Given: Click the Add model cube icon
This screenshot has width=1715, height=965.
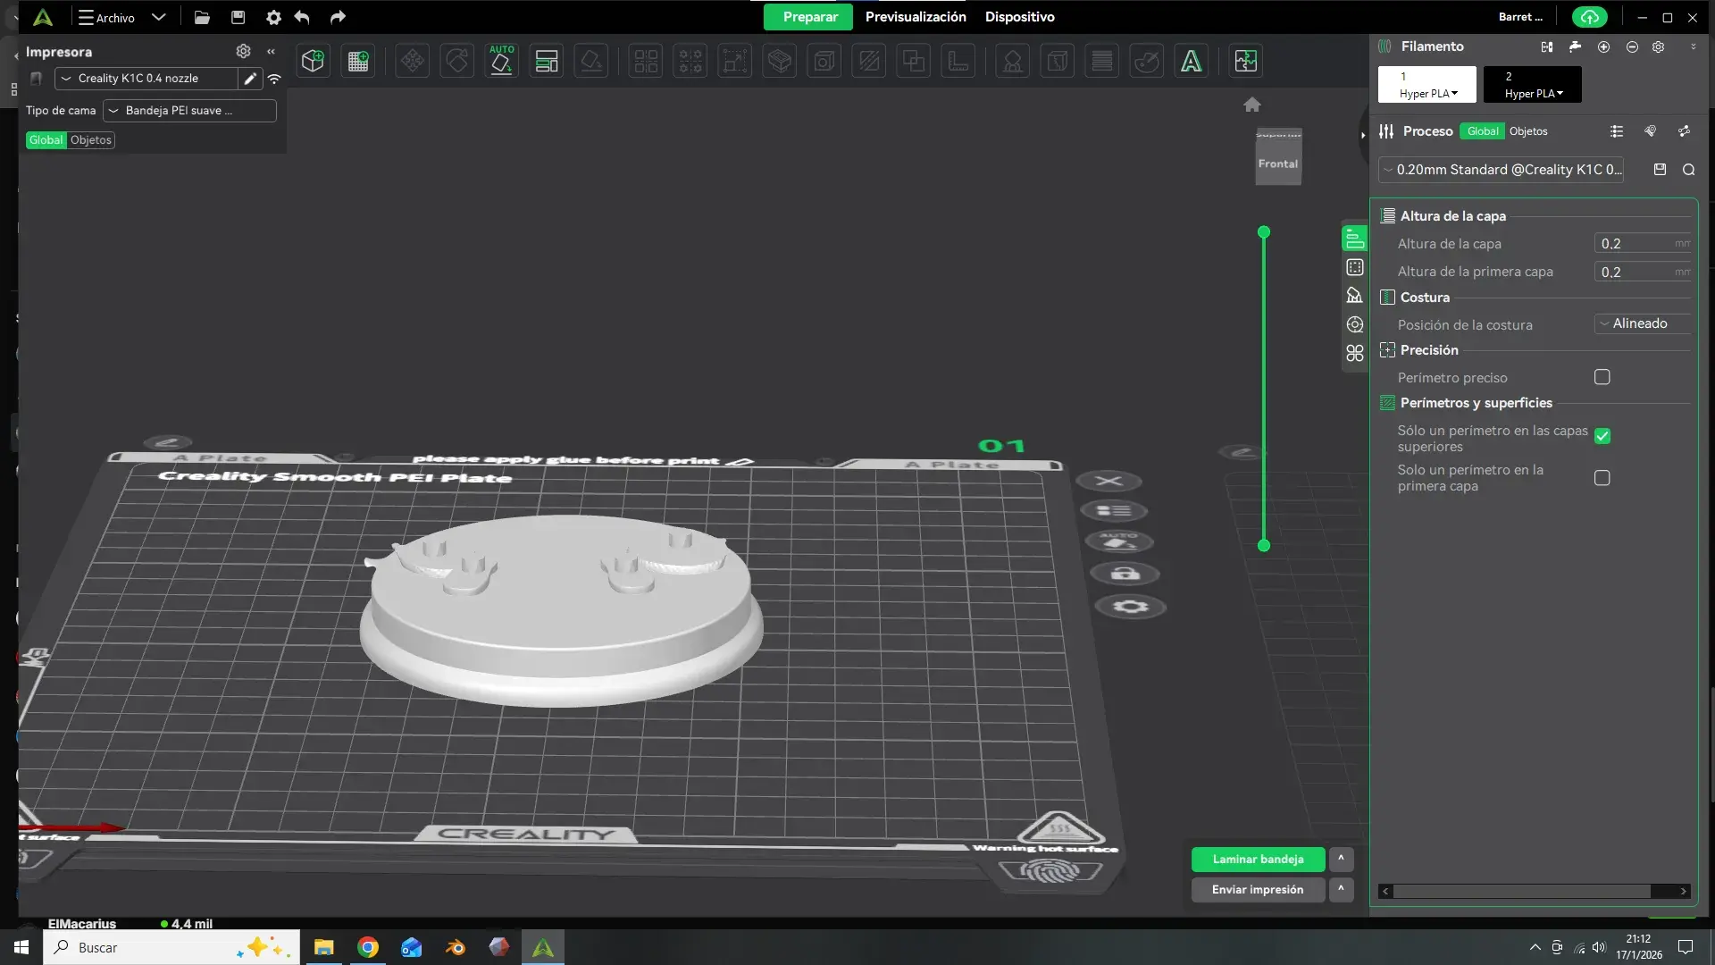Looking at the screenshot, I should click(x=313, y=61).
